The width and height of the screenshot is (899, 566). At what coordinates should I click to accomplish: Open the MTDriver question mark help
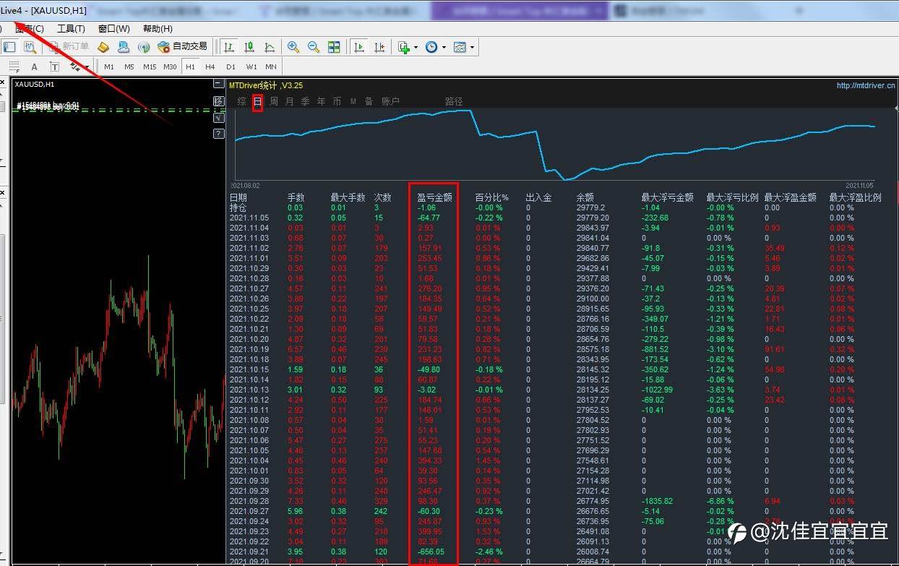click(x=218, y=134)
